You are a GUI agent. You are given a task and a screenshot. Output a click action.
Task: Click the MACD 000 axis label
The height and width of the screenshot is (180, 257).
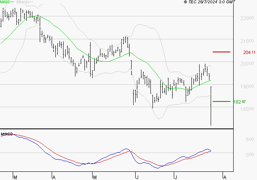tap(250, 155)
